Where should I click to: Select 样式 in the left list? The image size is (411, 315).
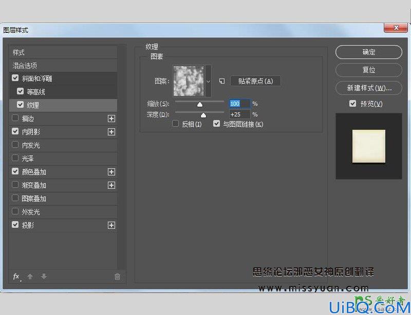click(63, 52)
